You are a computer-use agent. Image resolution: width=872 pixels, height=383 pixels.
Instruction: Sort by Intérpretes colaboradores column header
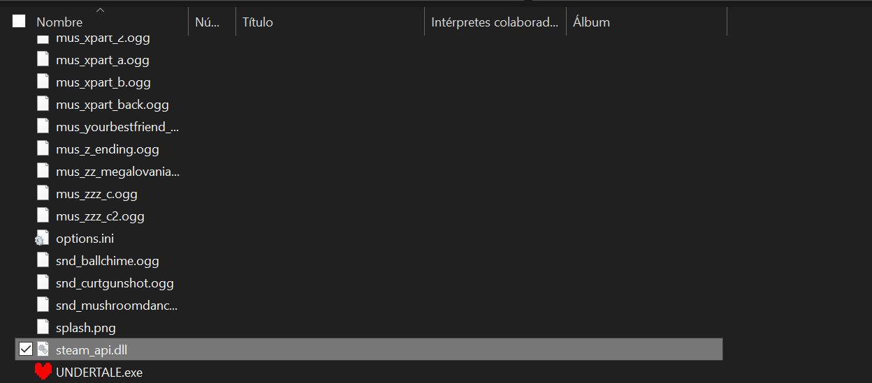(494, 22)
